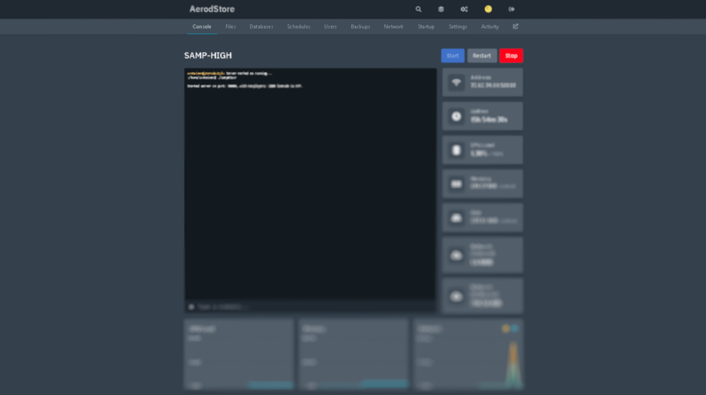The height and width of the screenshot is (395, 706).
Task: Open the Backups tab
Action: (x=360, y=27)
